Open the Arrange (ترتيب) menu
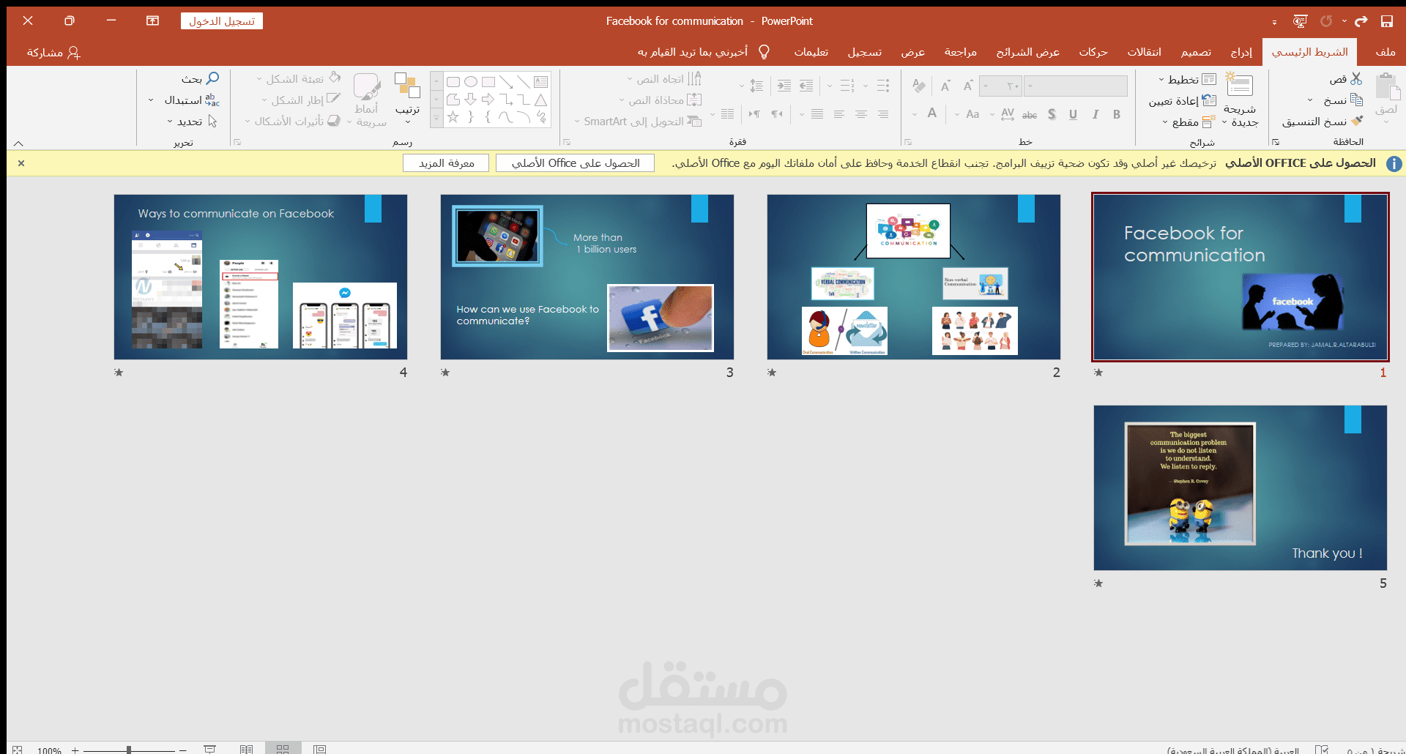 tap(407, 97)
